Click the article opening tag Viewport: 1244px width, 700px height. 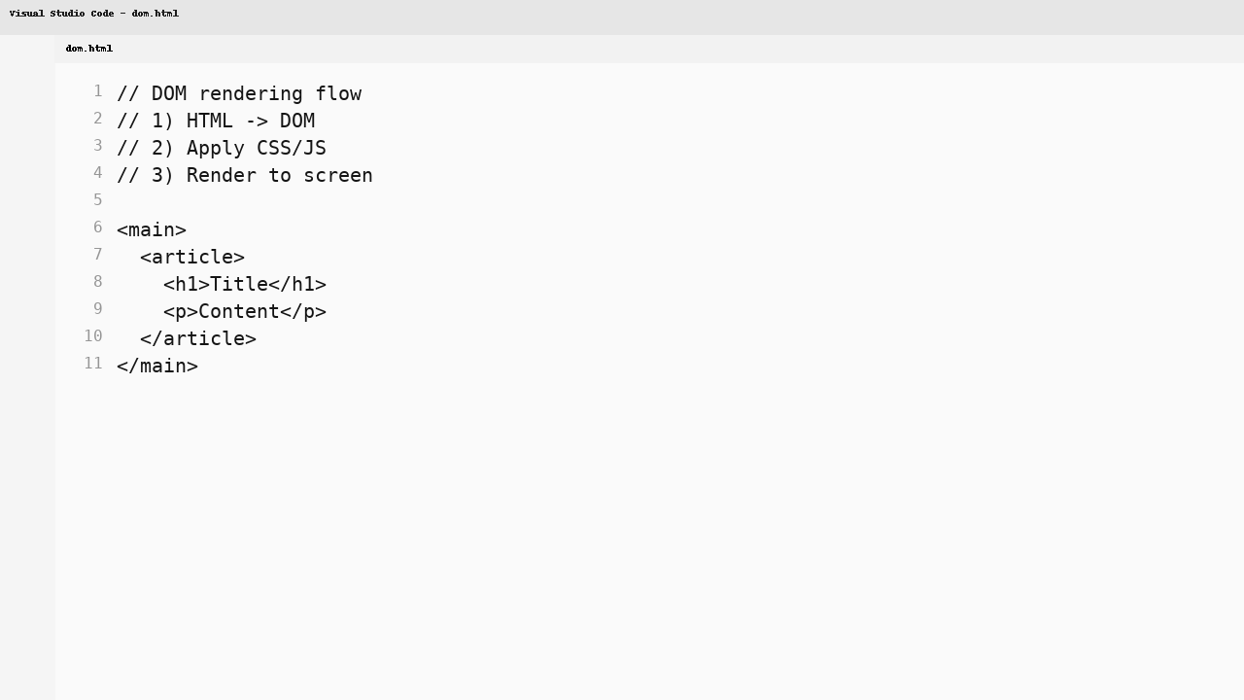coord(191,257)
